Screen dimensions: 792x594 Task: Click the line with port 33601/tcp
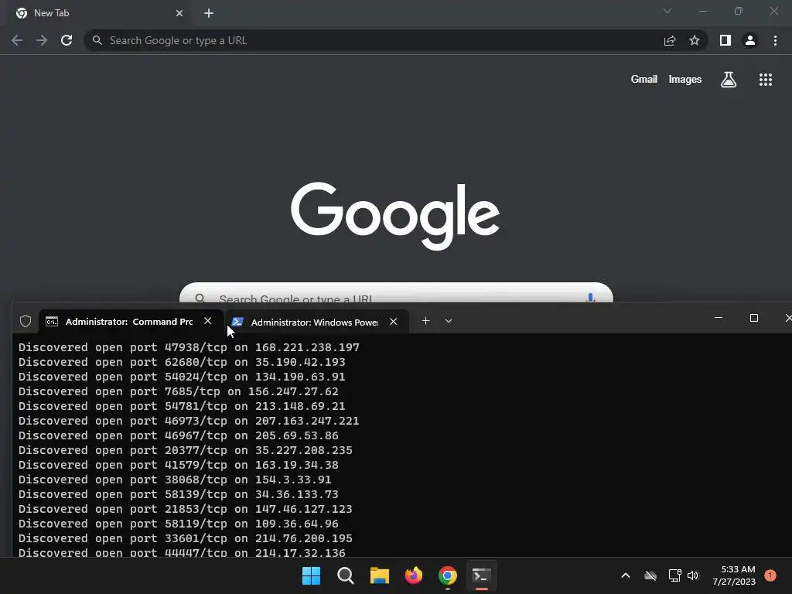pos(186,538)
